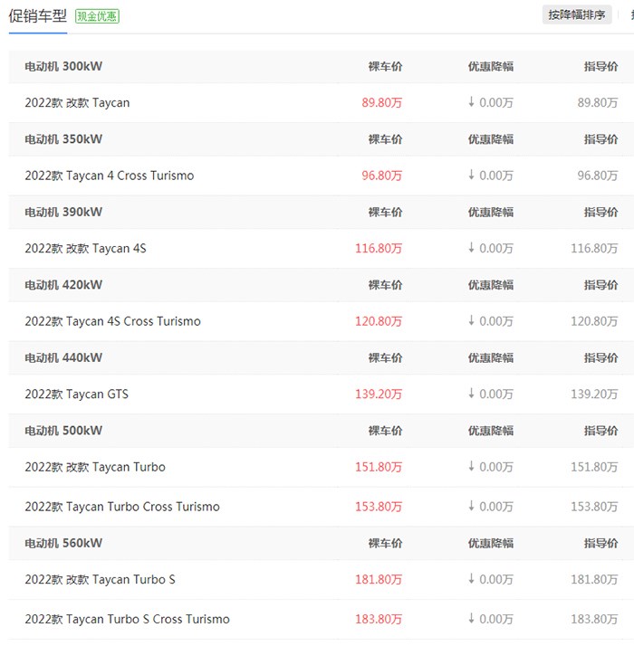The width and height of the screenshot is (634, 646).
Task: Click red price 139.20万
Action: [379, 394]
